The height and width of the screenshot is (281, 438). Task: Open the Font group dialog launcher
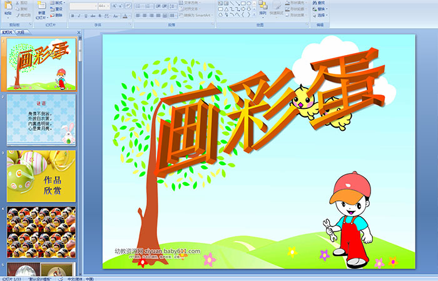(131, 25)
